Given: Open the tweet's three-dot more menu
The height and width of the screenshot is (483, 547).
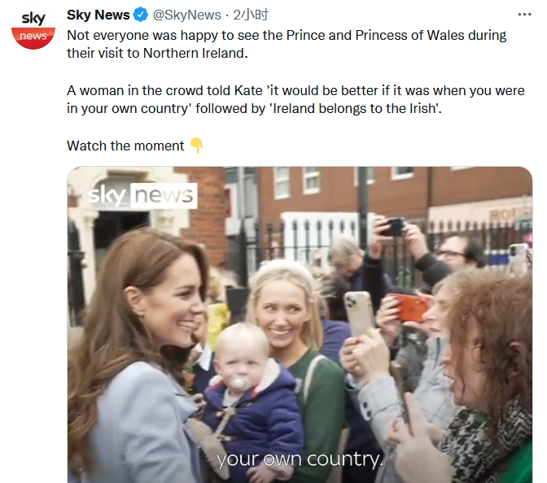Looking at the screenshot, I should (x=525, y=15).
